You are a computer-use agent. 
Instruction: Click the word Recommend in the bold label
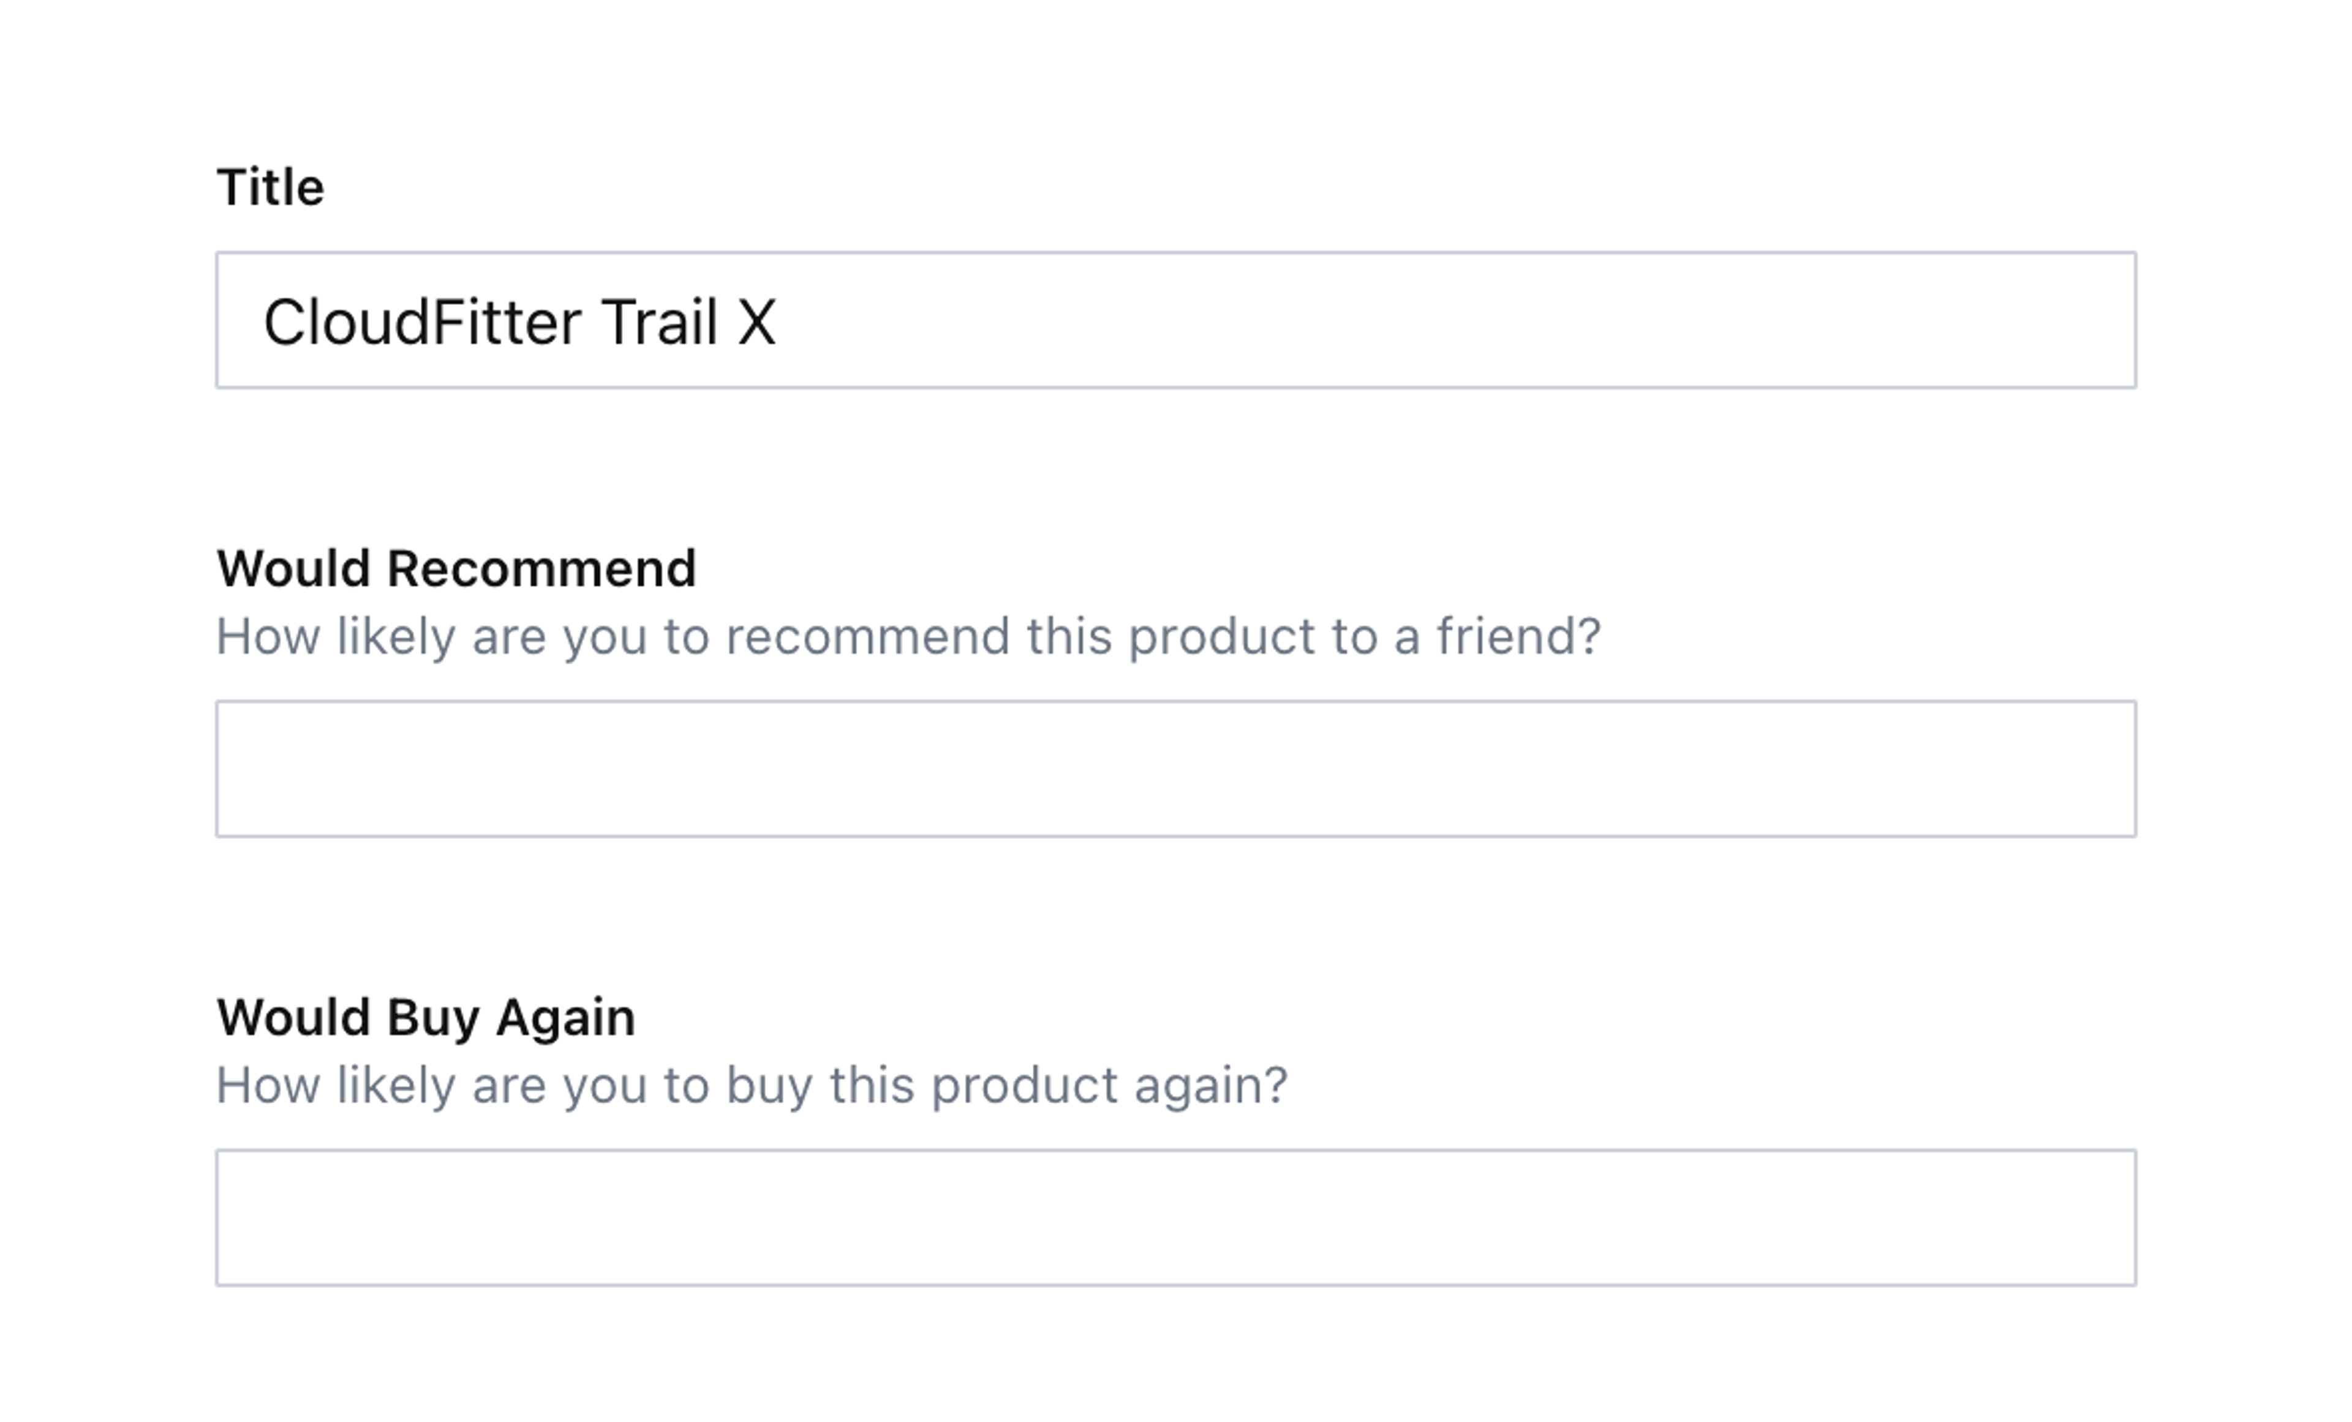coord(541,569)
